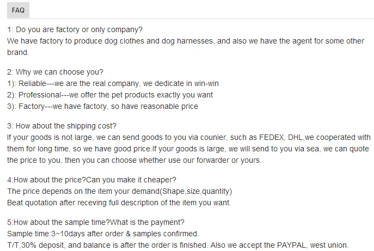The image size is (374, 251).
Task: Select the "Professional" reason line
Action: click(110, 95)
